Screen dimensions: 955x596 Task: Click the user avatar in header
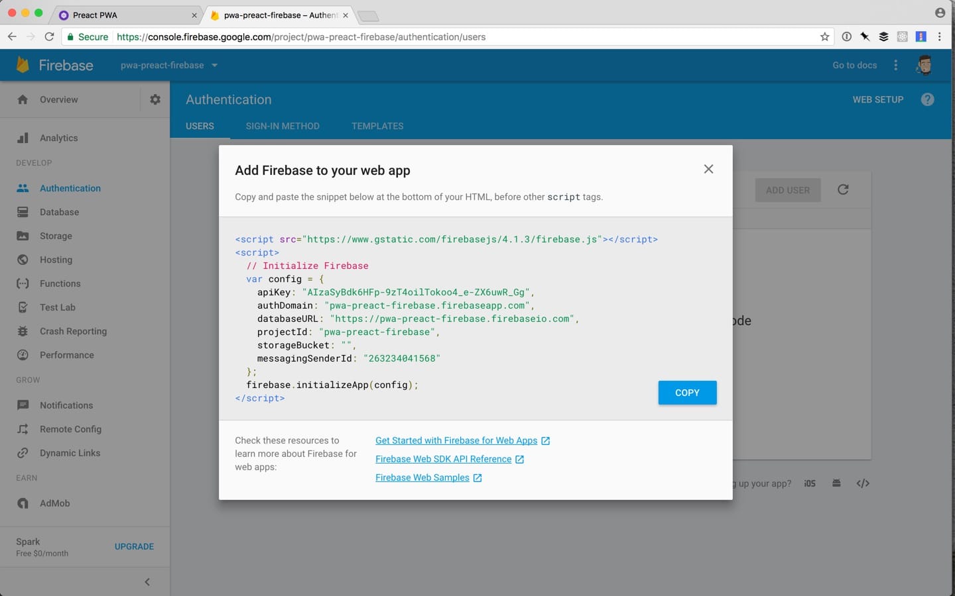click(x=924, y=65)
